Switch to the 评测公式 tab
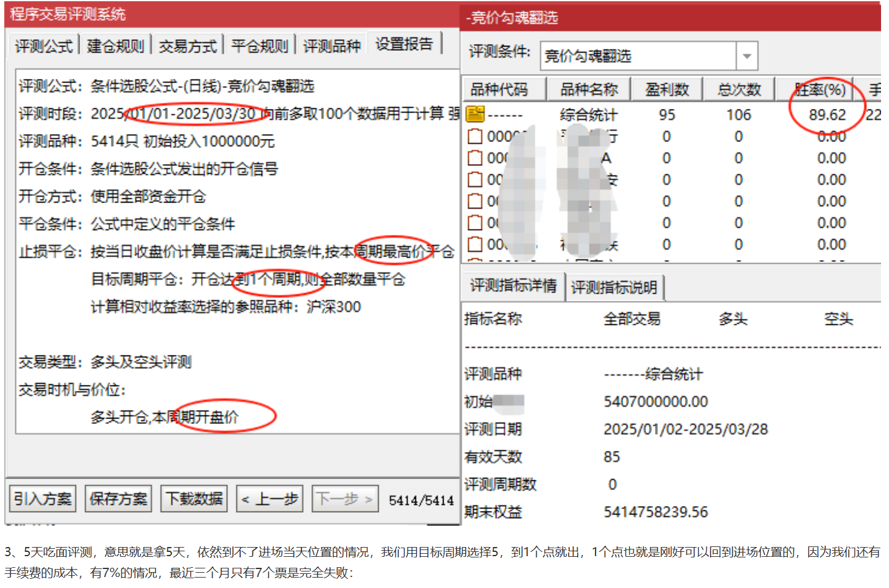The height and width of the screenshot is (588, 889). pos(43,43)
